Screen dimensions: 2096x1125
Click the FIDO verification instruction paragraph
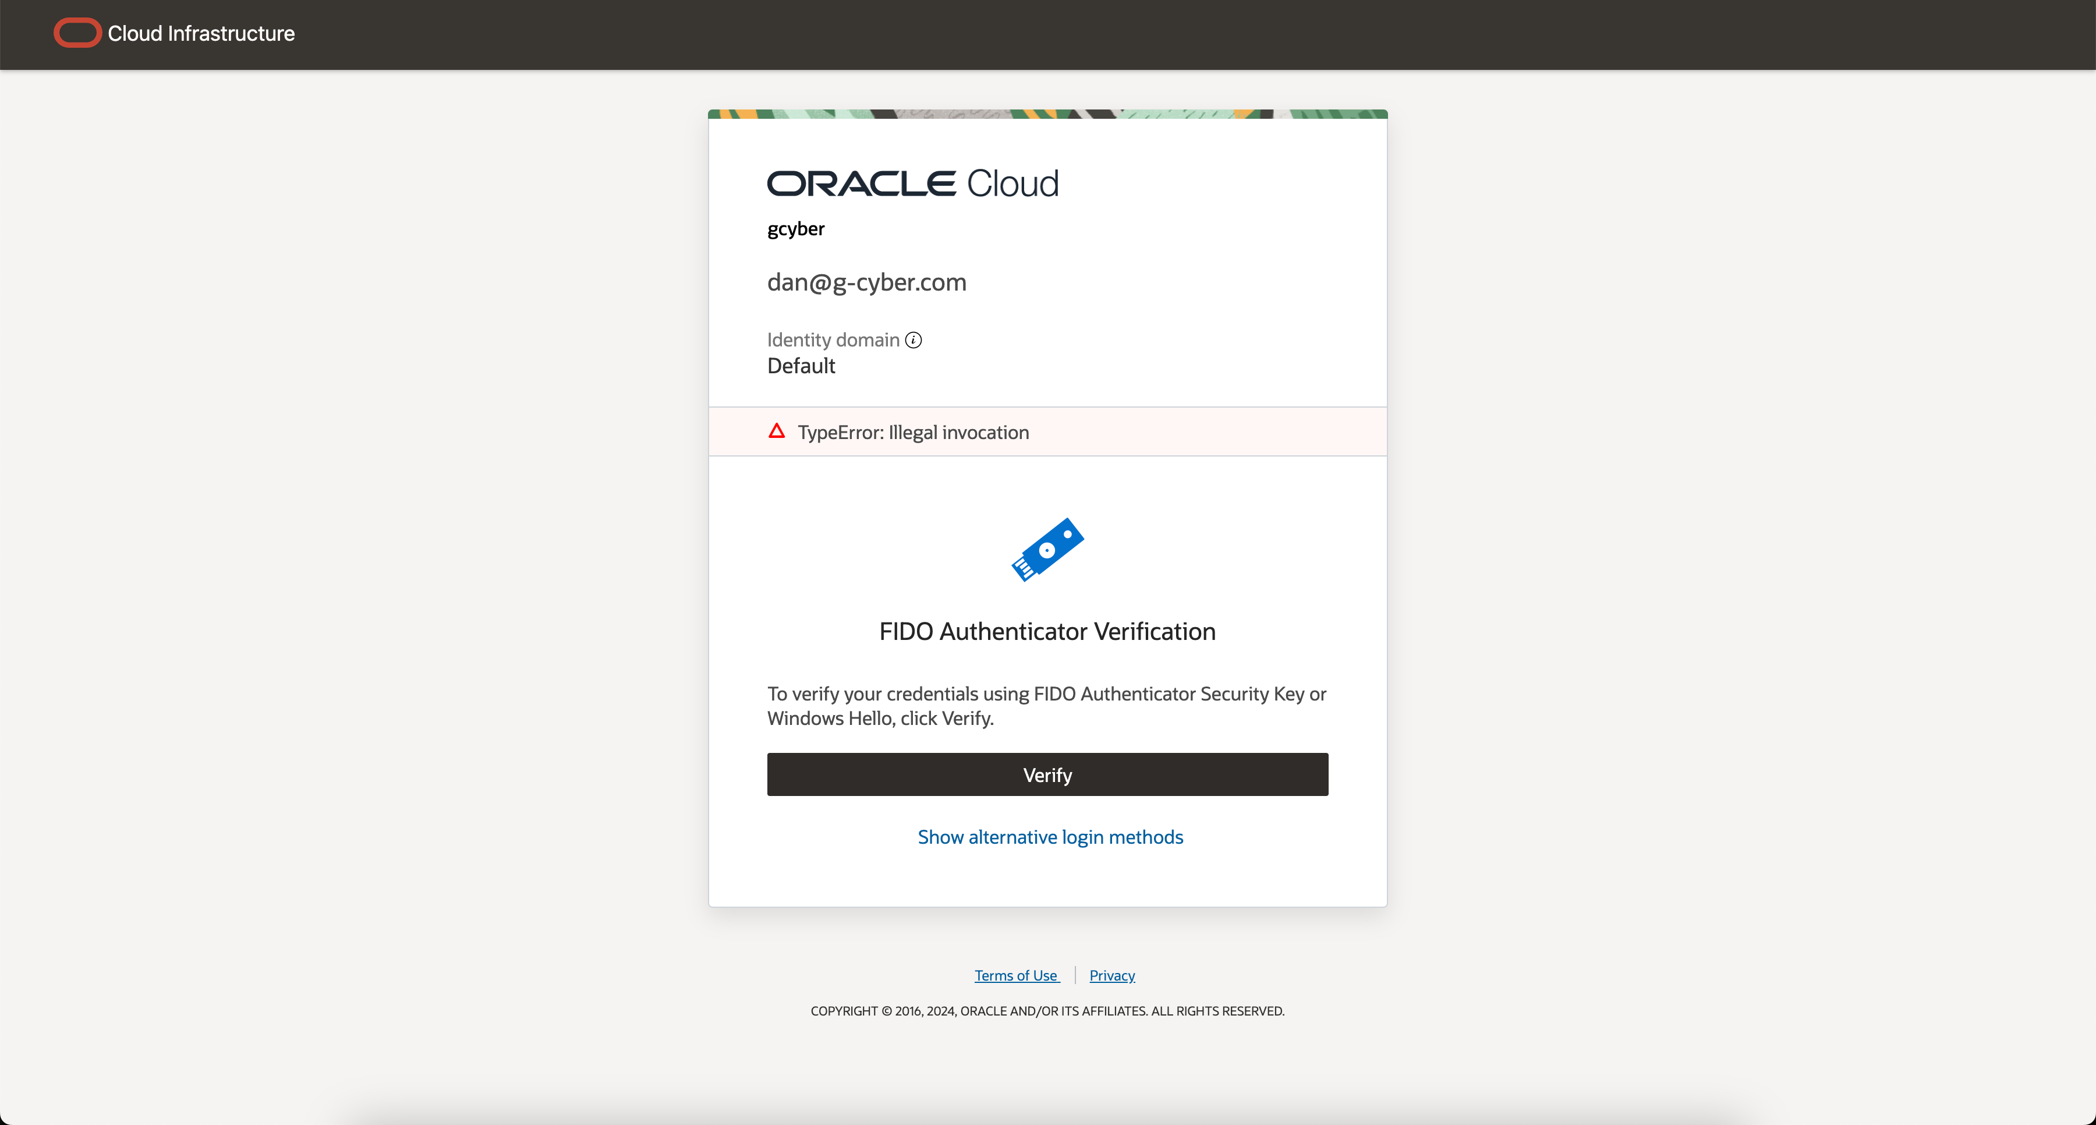click(1047, 706)
